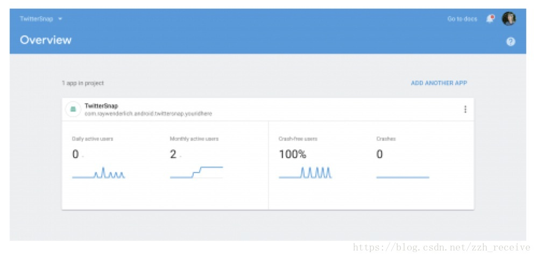Open the notifications bell icon
The width and height of the screenshot is (537, 258).
490,19
